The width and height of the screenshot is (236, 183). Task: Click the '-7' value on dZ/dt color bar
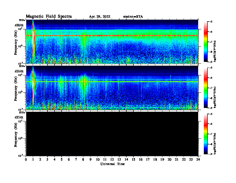(x=211, y=134)
